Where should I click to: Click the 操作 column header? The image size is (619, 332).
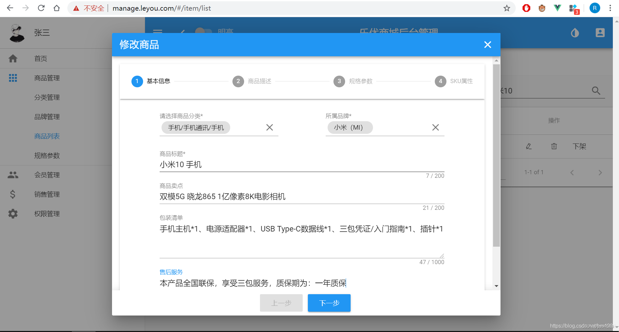click(x=554, y=121)
